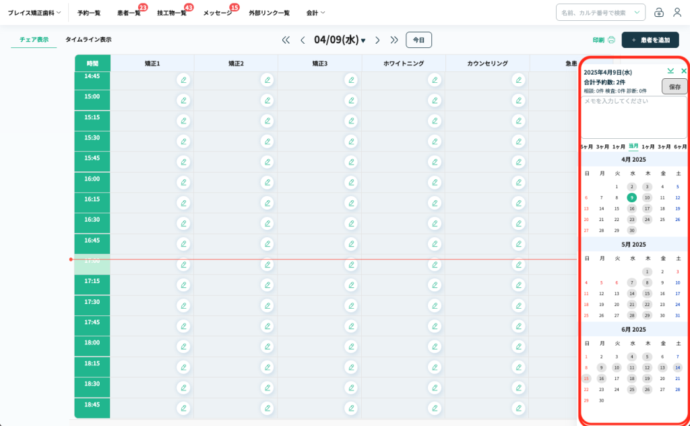
Task: Expand the ブレイス矯正歯科 clinic dropdown
Action: pyautogui.click(x=34, y=13)
